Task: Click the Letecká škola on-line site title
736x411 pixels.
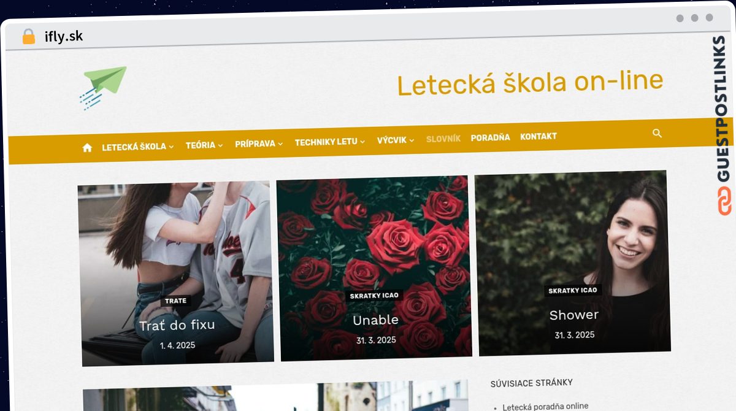Action: (530, 83)
